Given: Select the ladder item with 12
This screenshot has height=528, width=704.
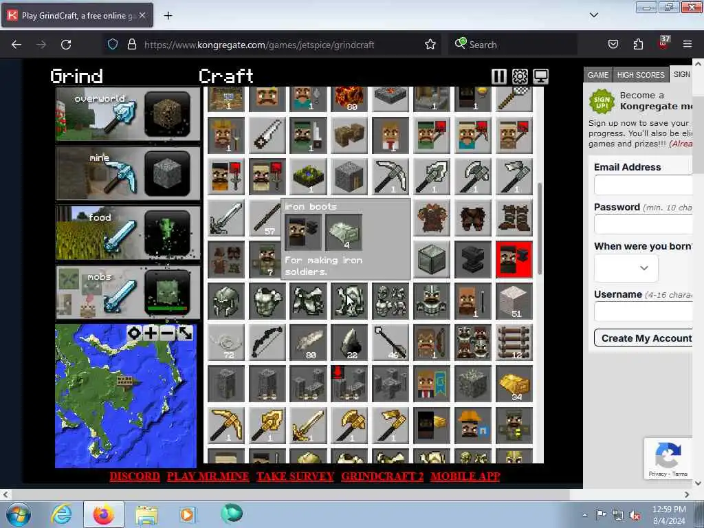Looking at the screenshot, I should [x=514, y=342].
